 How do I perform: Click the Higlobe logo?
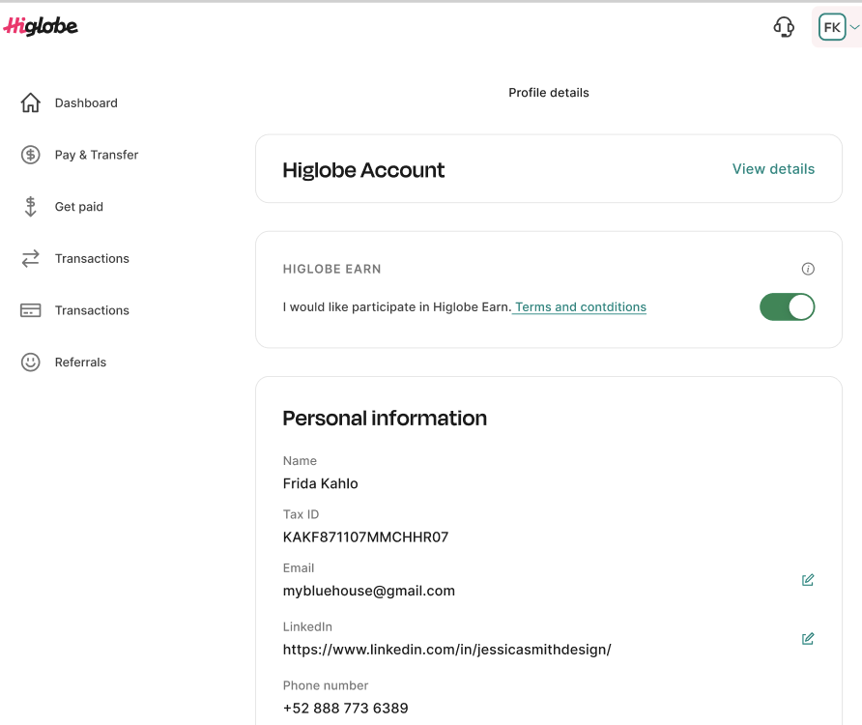pyautogui.click(x=41, y=26)
